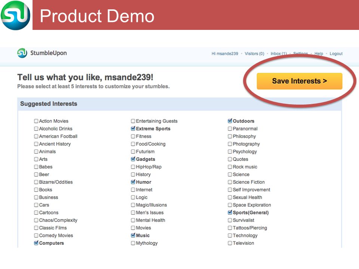Uncheck the Extreme Sports checkbox

pyautogui.click(x=133, y=129)
